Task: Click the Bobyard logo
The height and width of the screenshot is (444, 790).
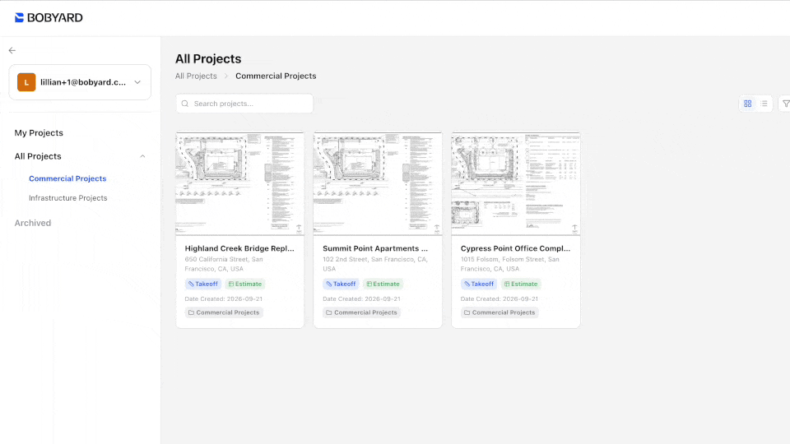Action: [49, 17]
